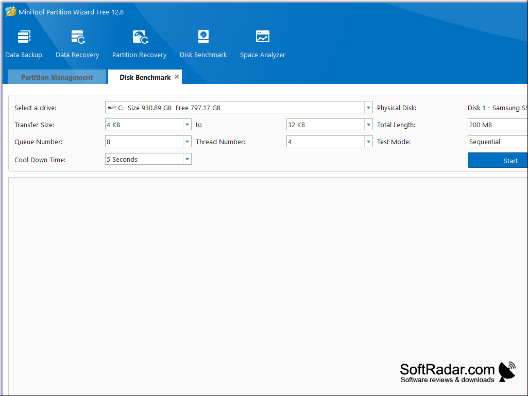Viewport: 528px width, 396px height.
Task: Open the Total Length 200 MB dropdown
Action: pos(498,125)
